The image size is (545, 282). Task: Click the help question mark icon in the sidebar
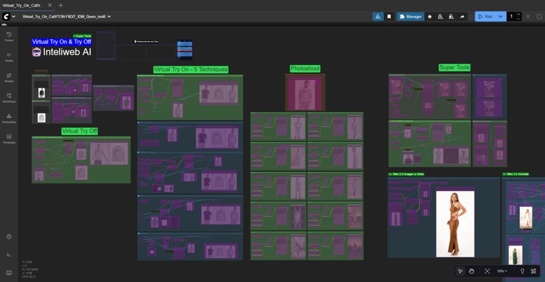point(9,236)
